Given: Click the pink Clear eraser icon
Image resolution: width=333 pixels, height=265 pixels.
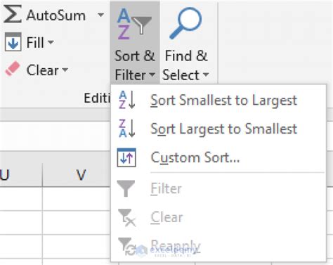Looking at the screenshot, I should [13, 69].
